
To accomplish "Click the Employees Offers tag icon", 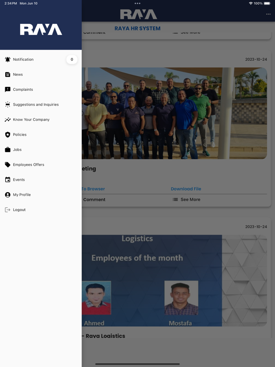I will coord(8,164).
